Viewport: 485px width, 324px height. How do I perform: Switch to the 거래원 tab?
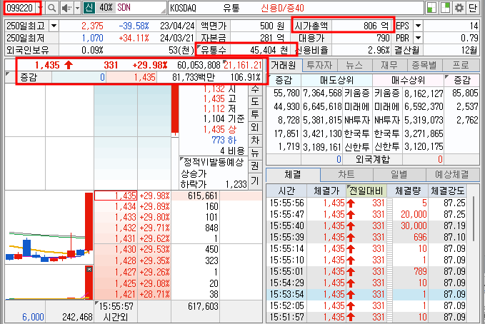[284, 65]
